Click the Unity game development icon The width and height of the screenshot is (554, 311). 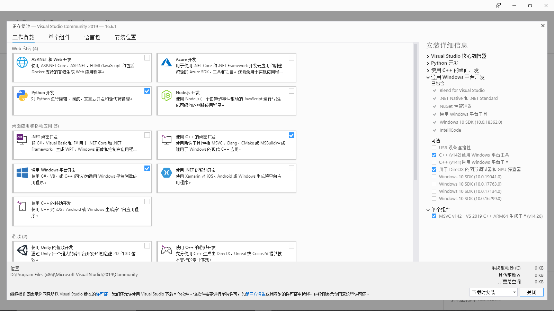(22, 250)
